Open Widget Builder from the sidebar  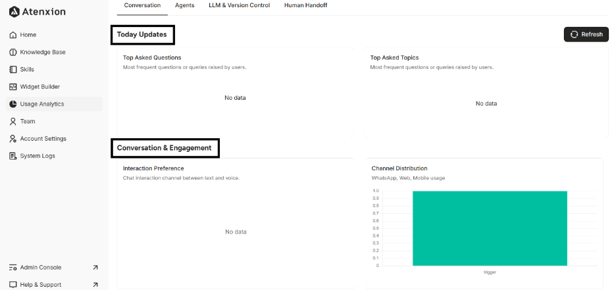pos(54,87)
